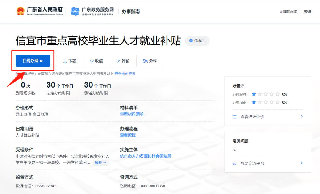Screen dimensions: 320x194
Task: Add to favorites with 收藏
Action: (x=97, y=61)
